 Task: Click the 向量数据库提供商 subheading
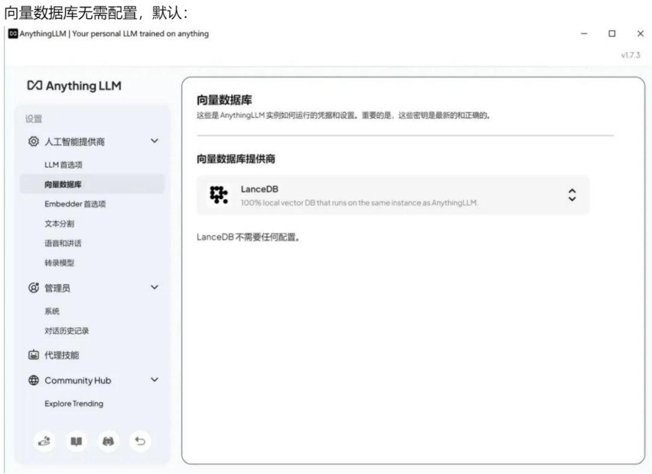tap(236, 159)
